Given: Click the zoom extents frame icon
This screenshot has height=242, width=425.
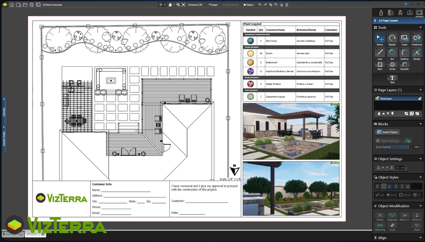Looking at the screenshot, I should coord(183,5).
